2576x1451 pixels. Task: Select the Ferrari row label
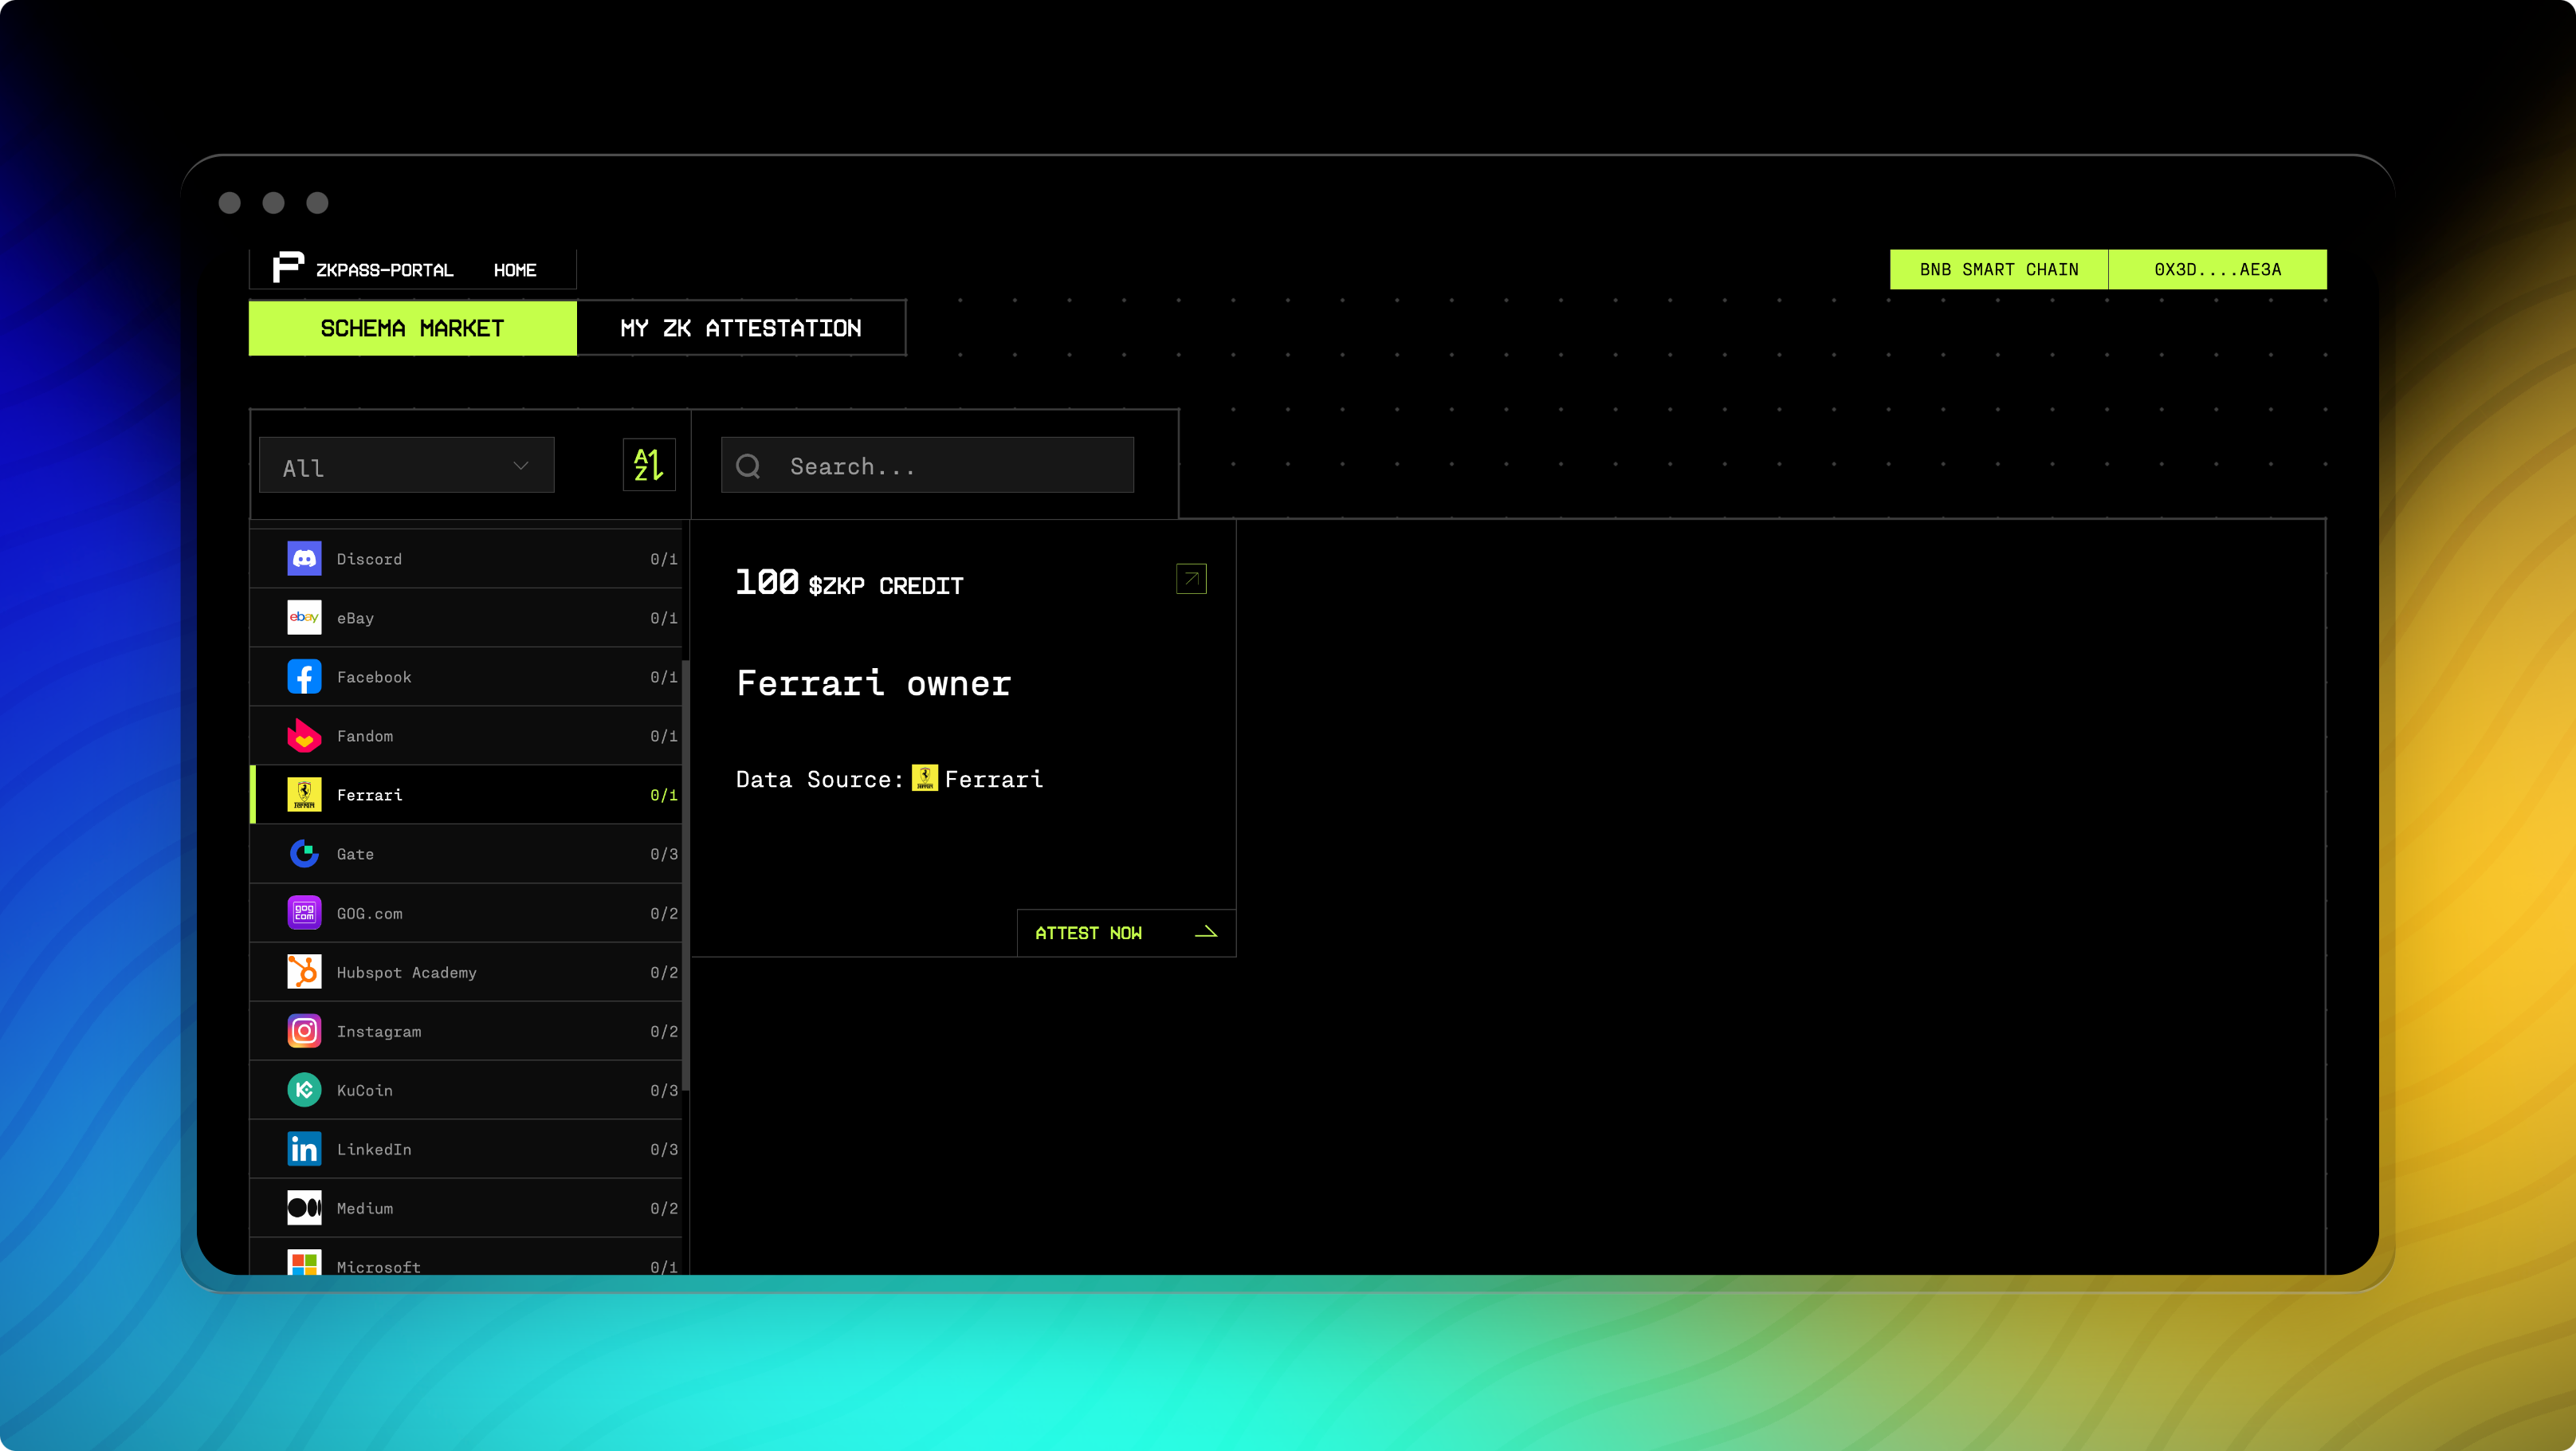pyautogui.click(x=370, y=794)
